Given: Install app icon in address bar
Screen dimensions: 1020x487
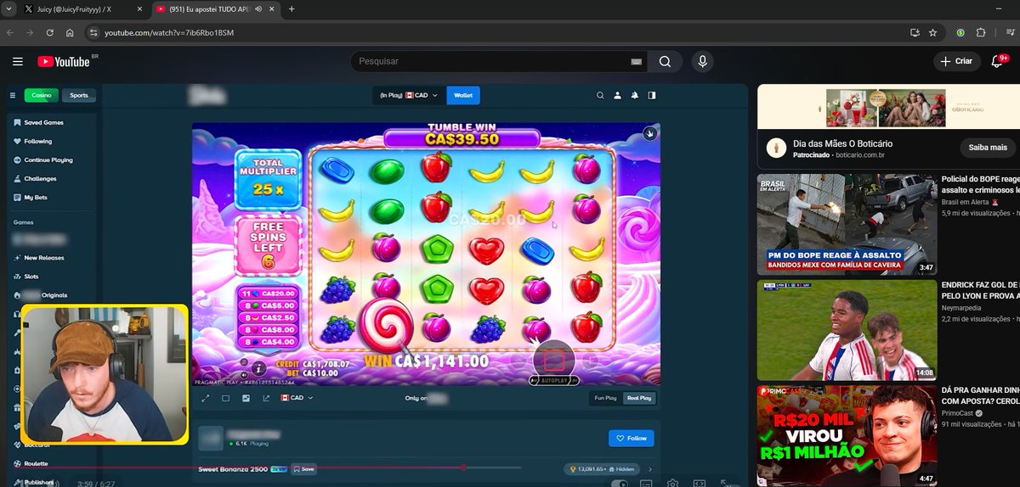Looking at the screenshot, I should pyautogui.click(x=915, y=32).
